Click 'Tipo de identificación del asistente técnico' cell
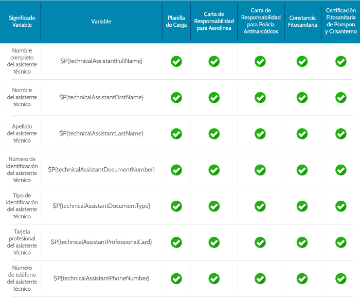Screen dimensions: 360x300 (x=22, y=206)
